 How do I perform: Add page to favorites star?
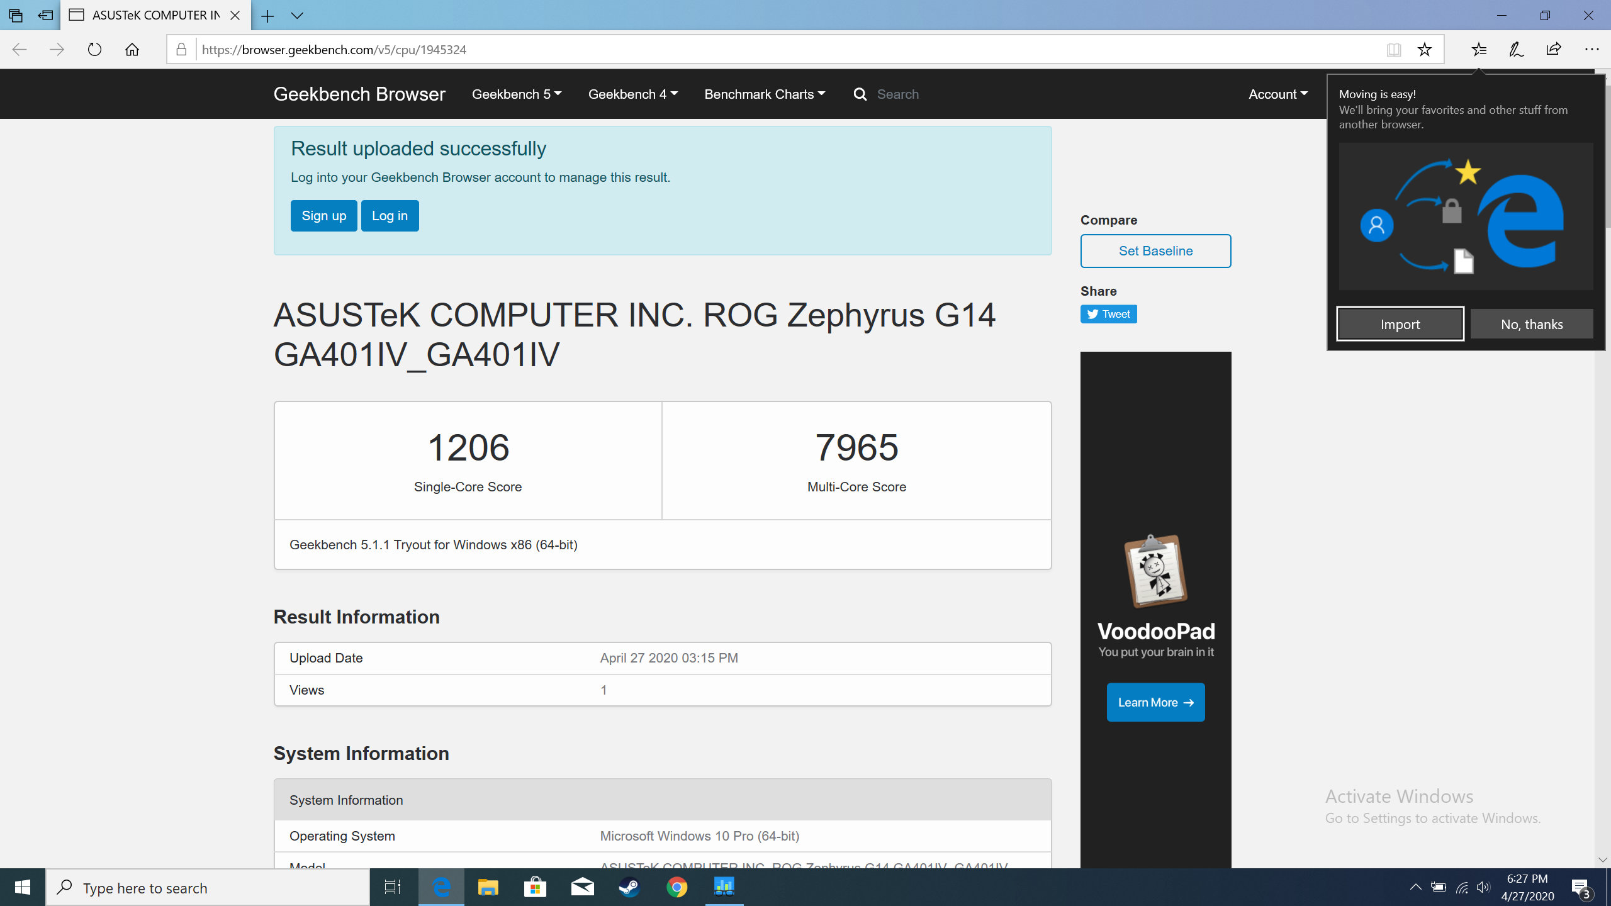click(1425, 50)
